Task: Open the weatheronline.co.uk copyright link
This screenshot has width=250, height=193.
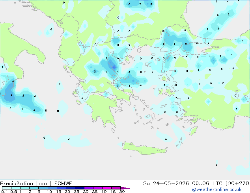Action: click(x=217, y=189)
